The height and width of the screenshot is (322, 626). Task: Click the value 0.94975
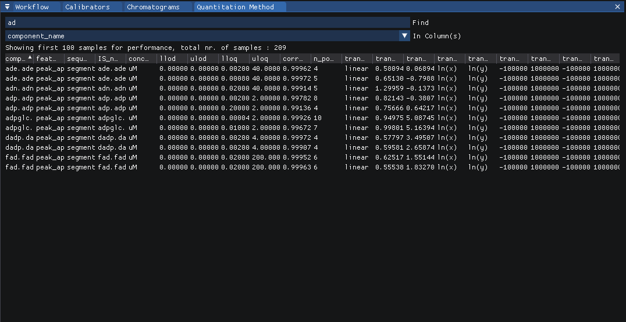point(389,118)
